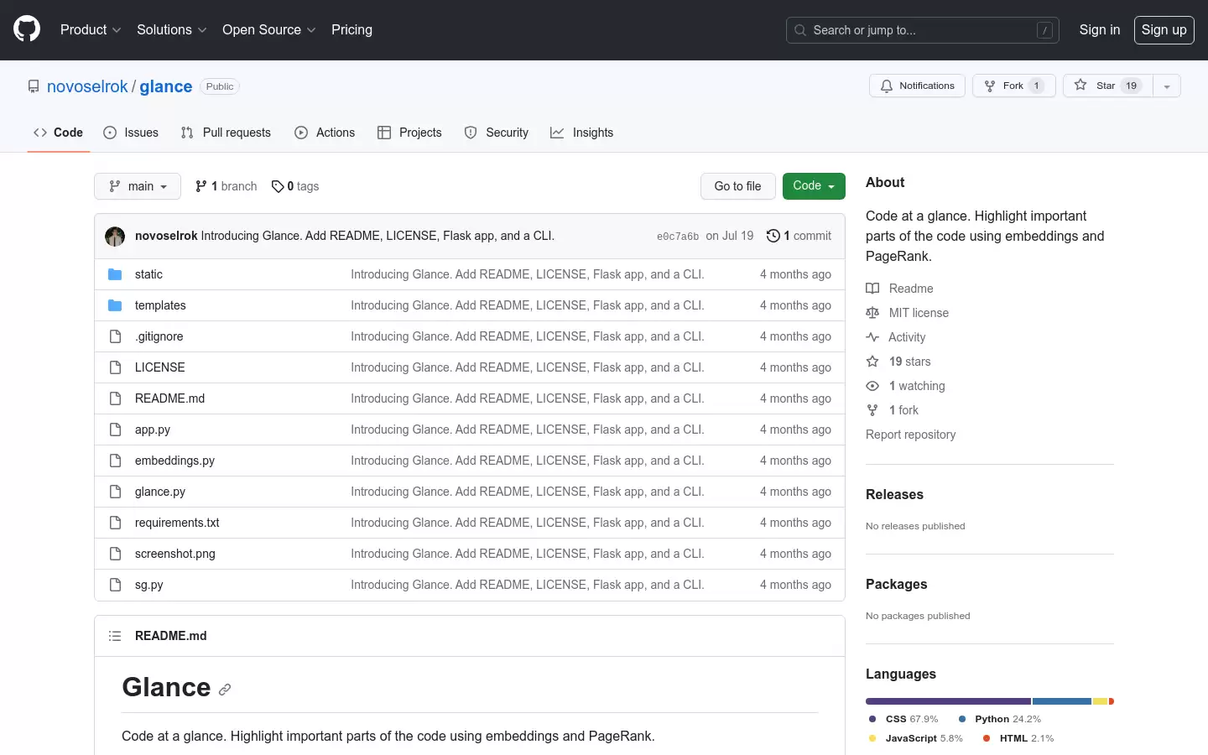Viewport: 1208px width, 755px height.
Task: Click the sg.py file icon
Action: pyautogui.click(x=115, y=585)
